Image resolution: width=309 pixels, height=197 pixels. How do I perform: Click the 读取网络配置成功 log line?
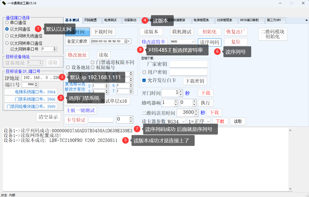click(32, 136)
